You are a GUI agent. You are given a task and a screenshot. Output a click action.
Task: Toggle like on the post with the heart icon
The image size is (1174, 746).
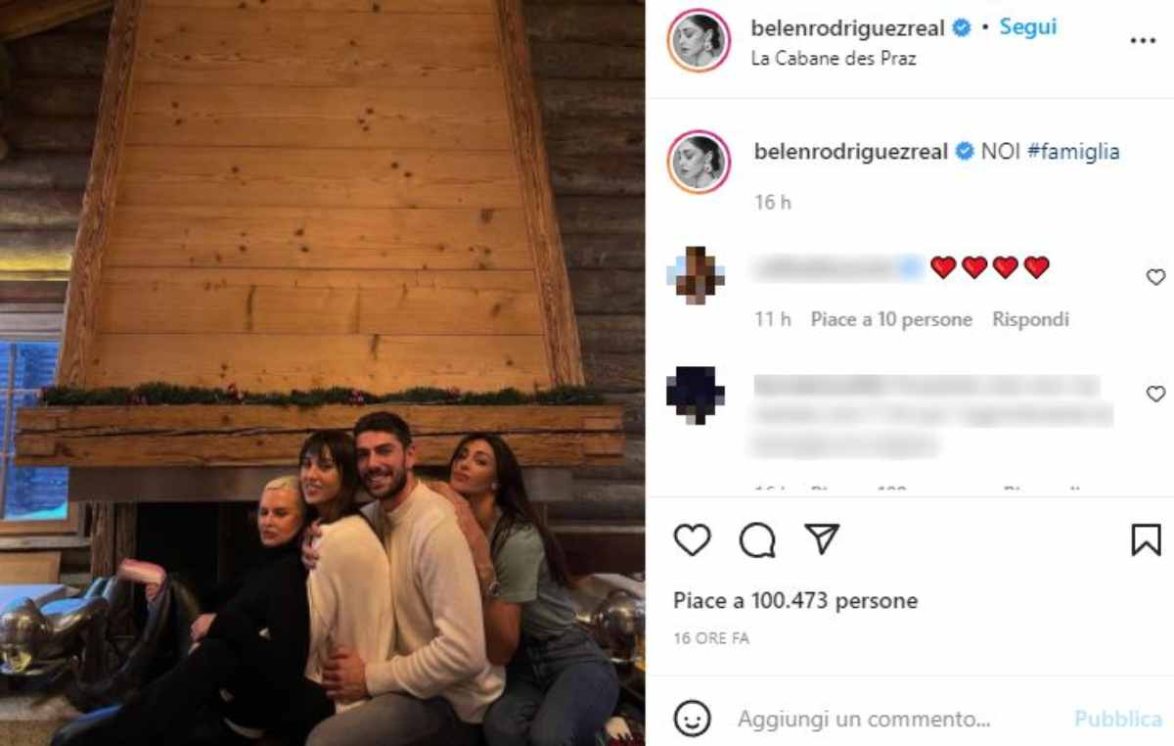[692, 539]
